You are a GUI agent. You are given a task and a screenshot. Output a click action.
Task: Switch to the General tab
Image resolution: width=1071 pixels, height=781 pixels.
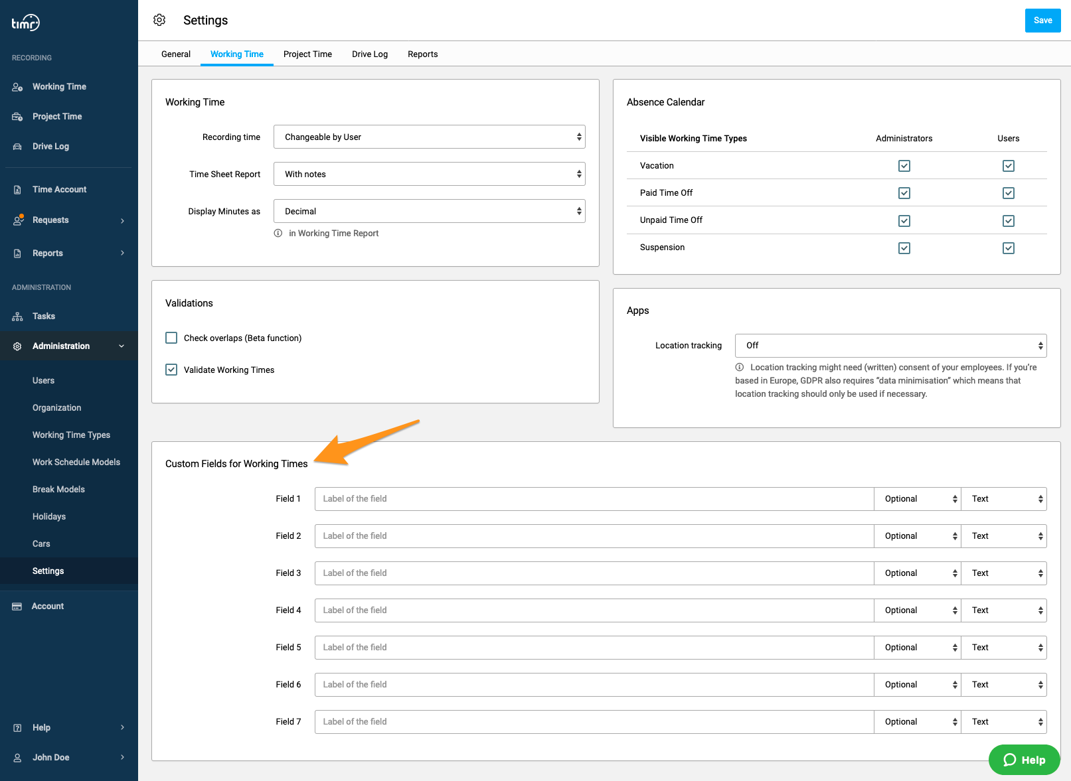click(x=176, y=54)
